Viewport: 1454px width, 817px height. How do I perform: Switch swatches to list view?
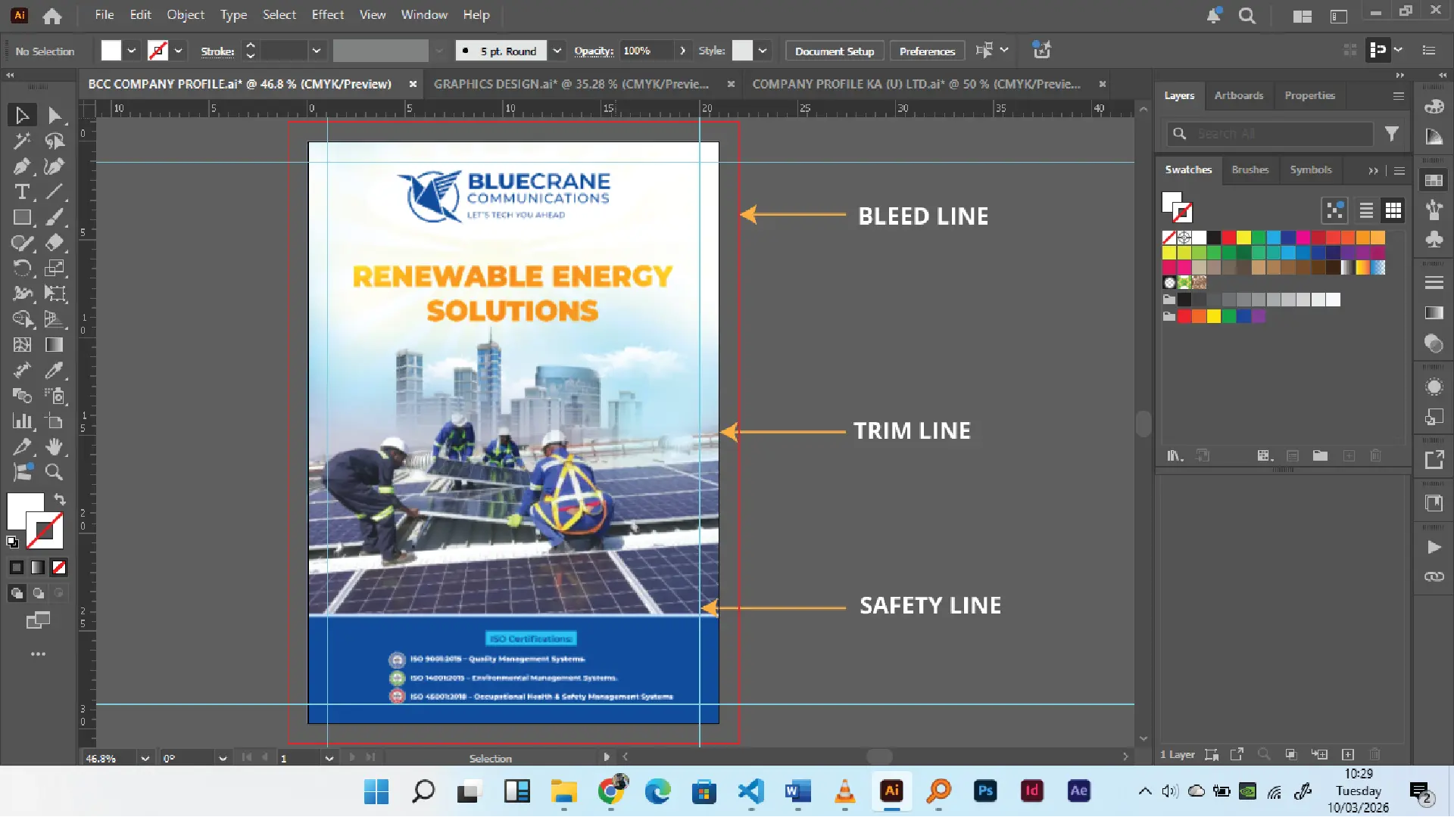pos(1366,210)
